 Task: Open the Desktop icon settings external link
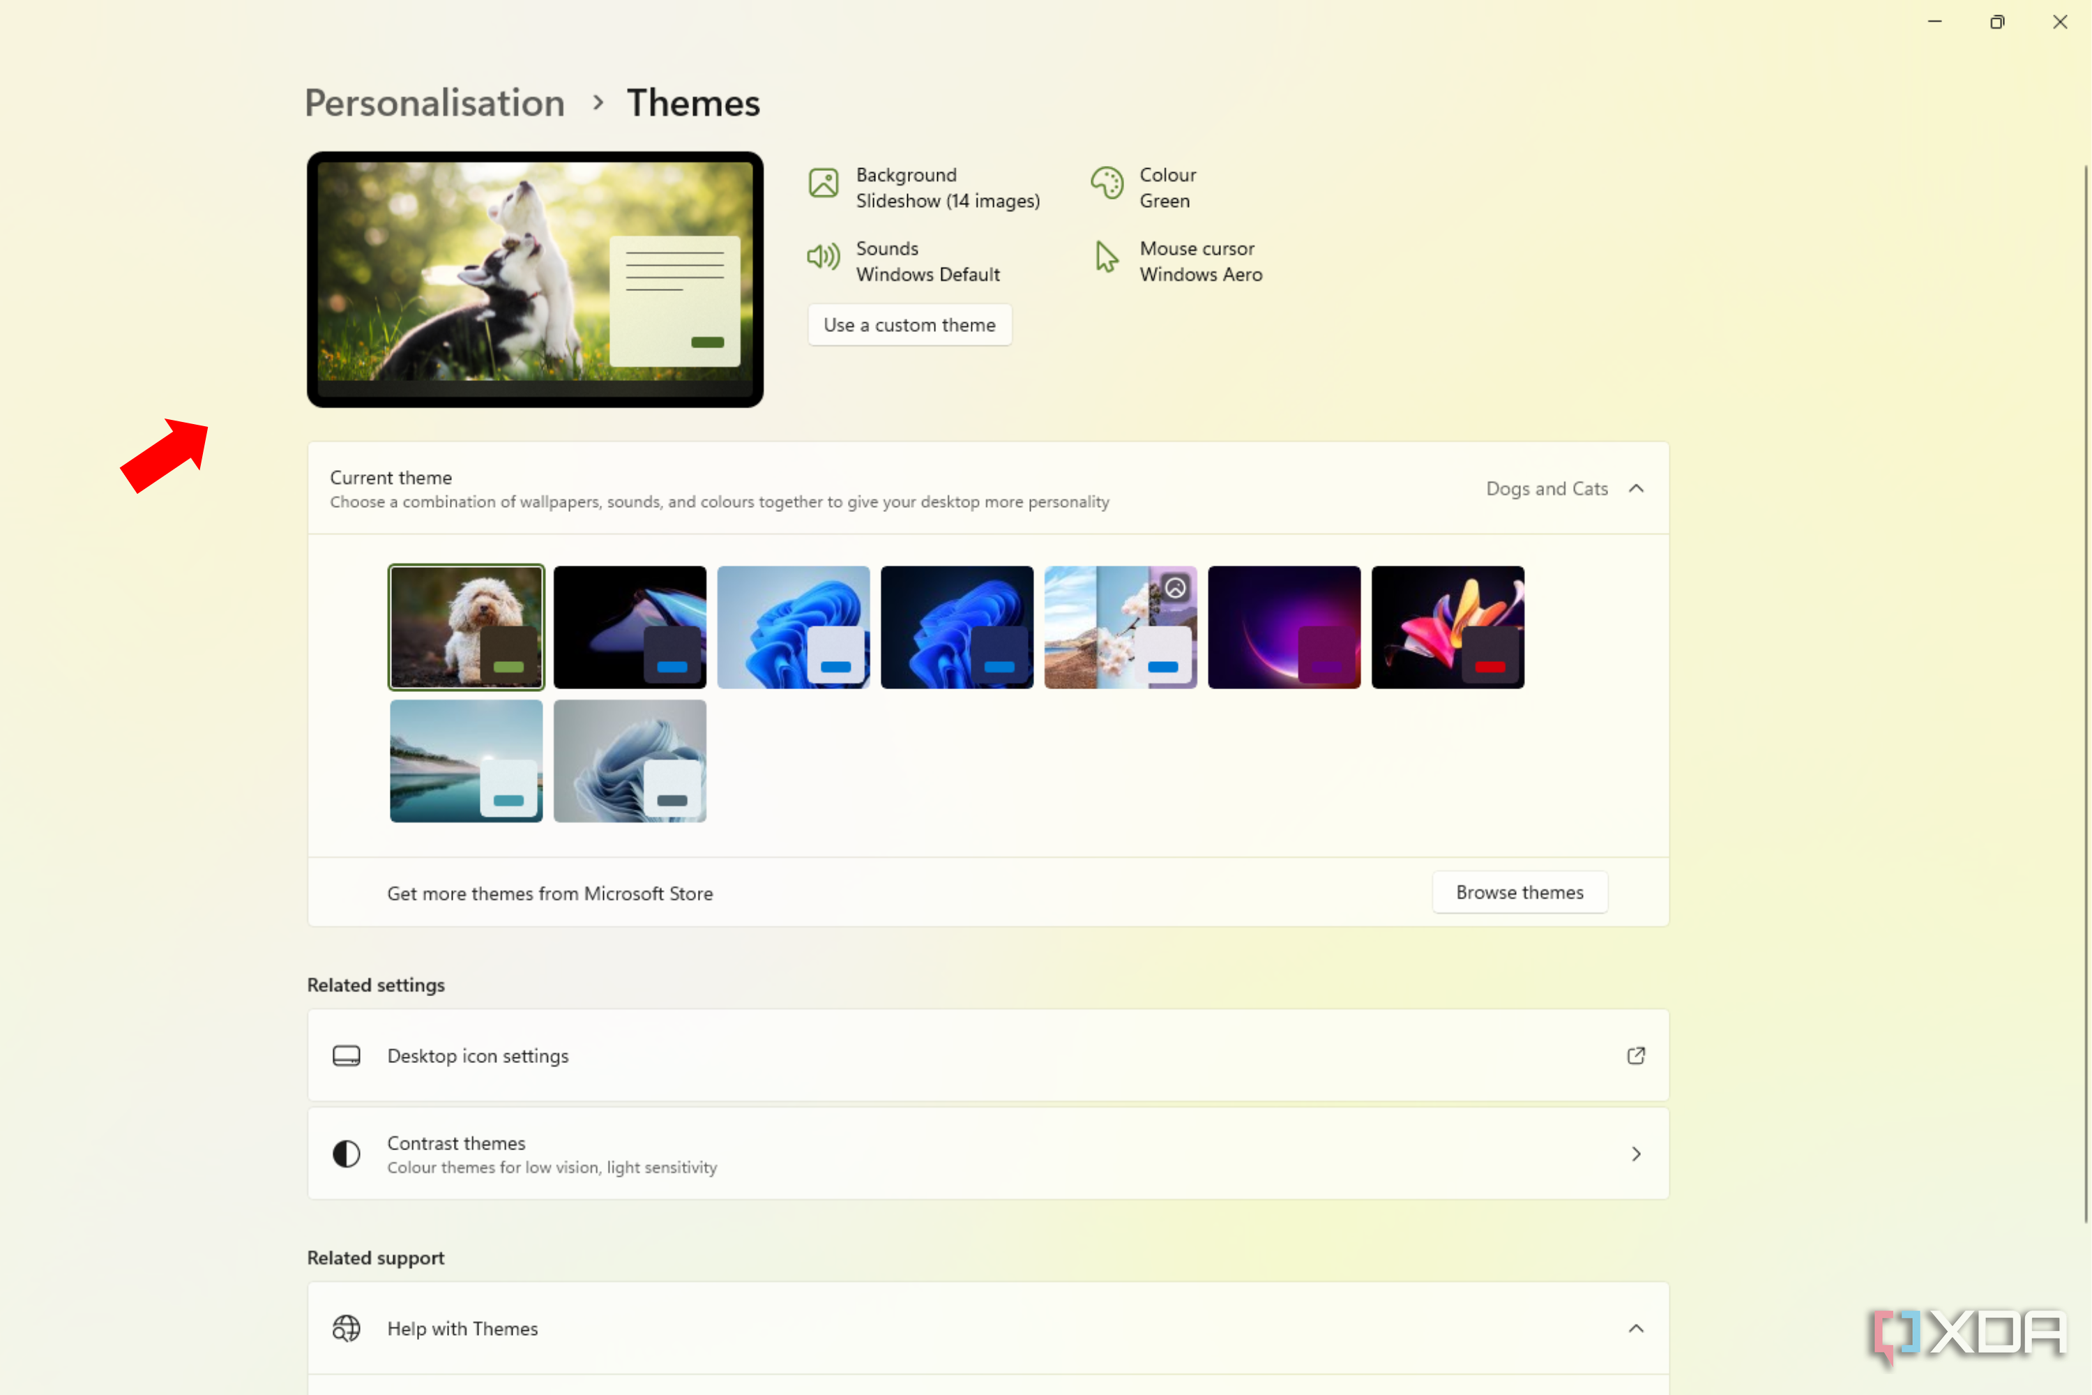pos(1636,1055)
